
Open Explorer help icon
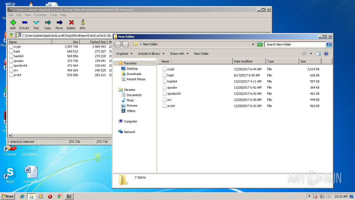click(326, 54)
